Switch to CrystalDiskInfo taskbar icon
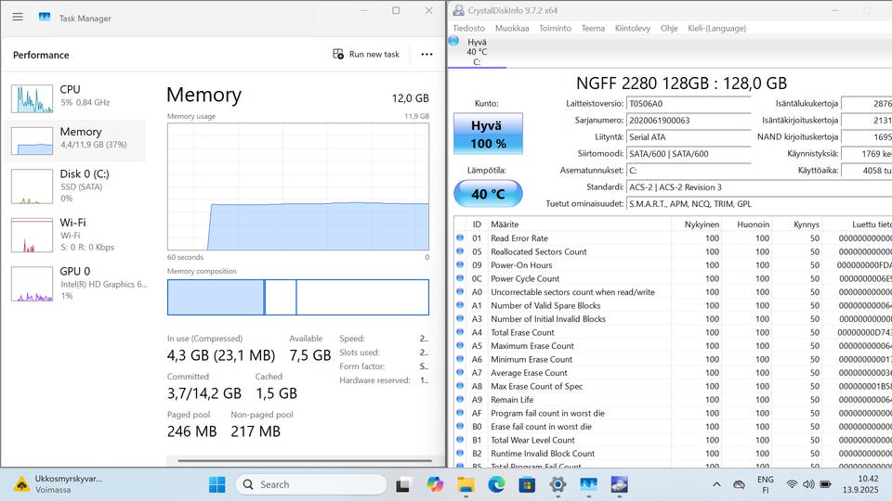Viewport: 892px width, 501px height. (x=619, y=484)
